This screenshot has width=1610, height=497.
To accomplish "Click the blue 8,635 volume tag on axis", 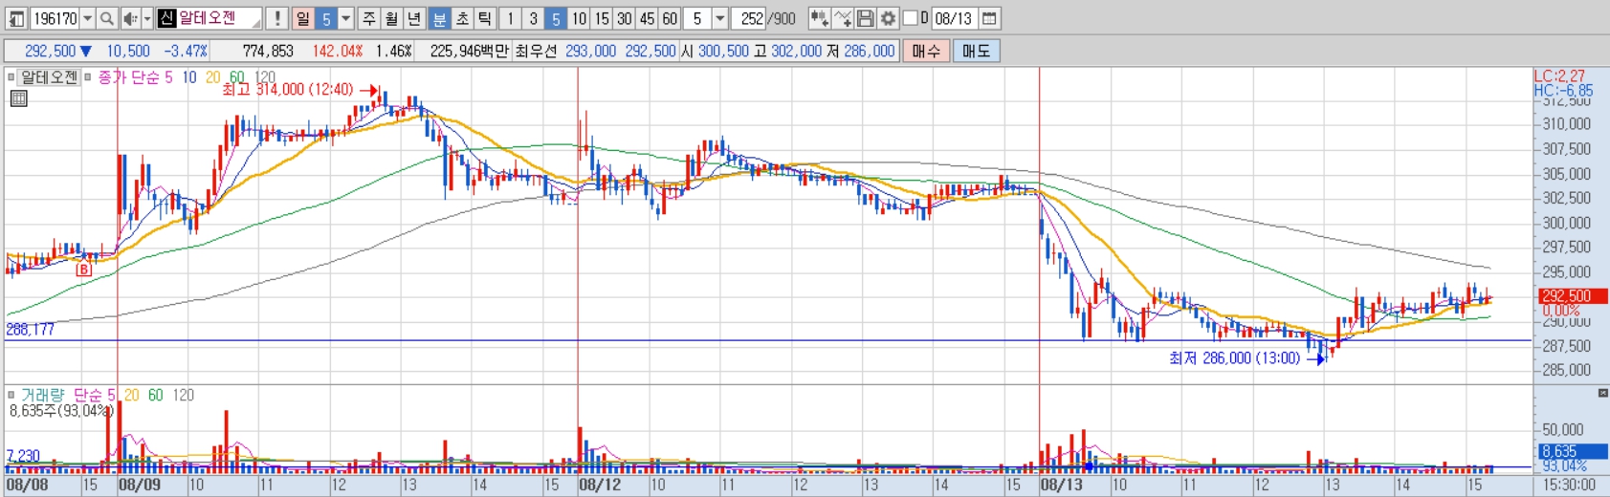I will (1574, 451).
